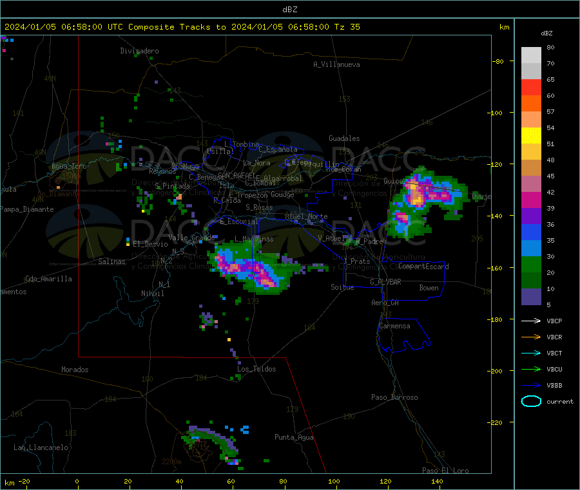
Task: Click the A_Villanueva map label
Action: click(336, 64)
